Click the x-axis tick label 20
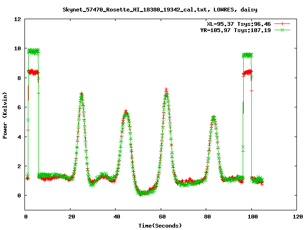This screenshot has height=230, width=307. (71, 217)
